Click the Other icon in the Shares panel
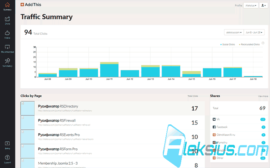This screenshot has height=168, width=270. point(214,158)
